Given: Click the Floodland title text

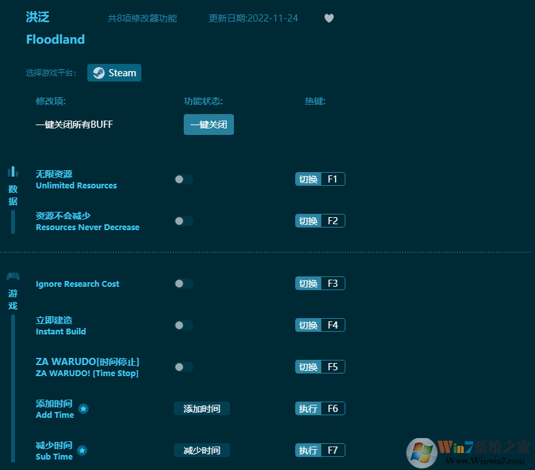Looking at the screenshot, I should click(55, 39).
